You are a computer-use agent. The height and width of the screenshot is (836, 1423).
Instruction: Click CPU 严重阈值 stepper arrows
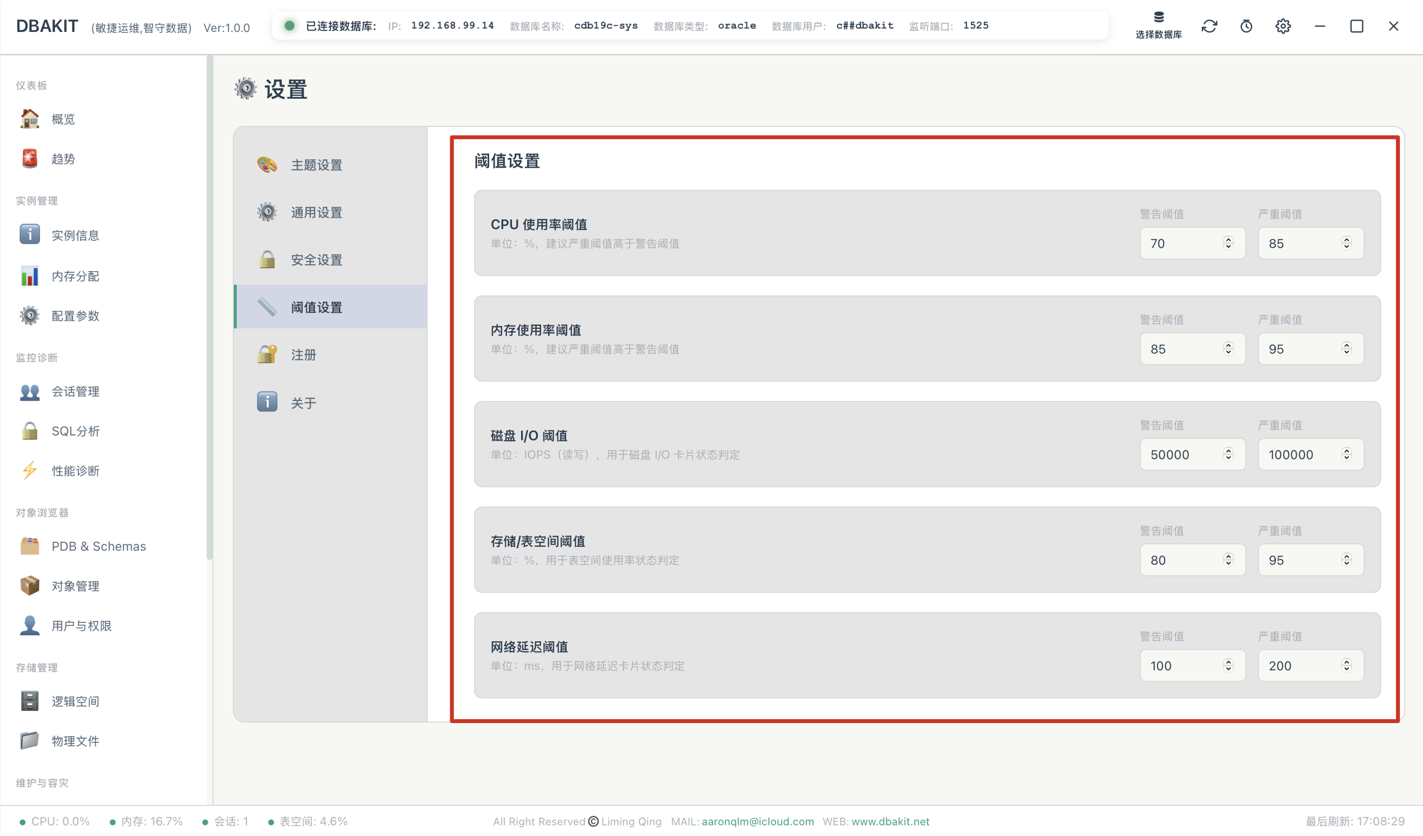coord(1346,243)
